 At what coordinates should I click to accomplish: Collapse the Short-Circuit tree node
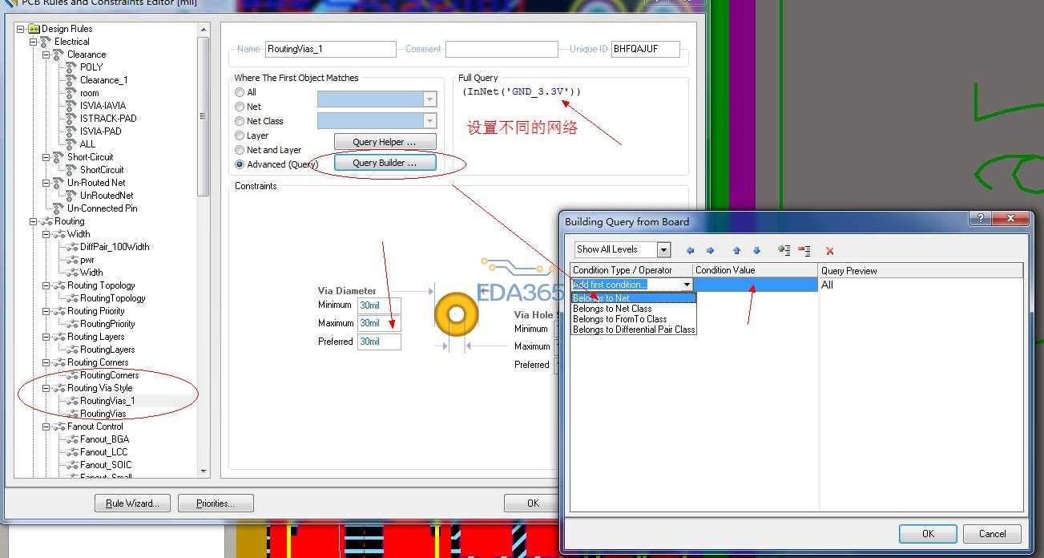point(46,157)
